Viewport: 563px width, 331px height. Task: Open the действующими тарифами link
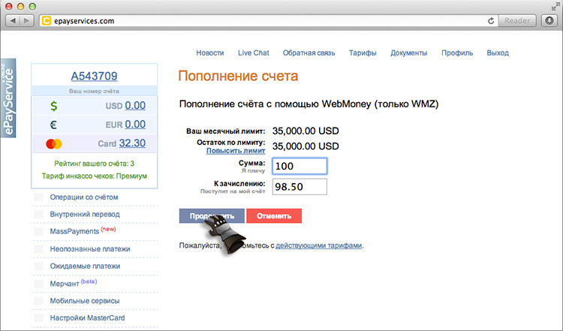[319, 245]
